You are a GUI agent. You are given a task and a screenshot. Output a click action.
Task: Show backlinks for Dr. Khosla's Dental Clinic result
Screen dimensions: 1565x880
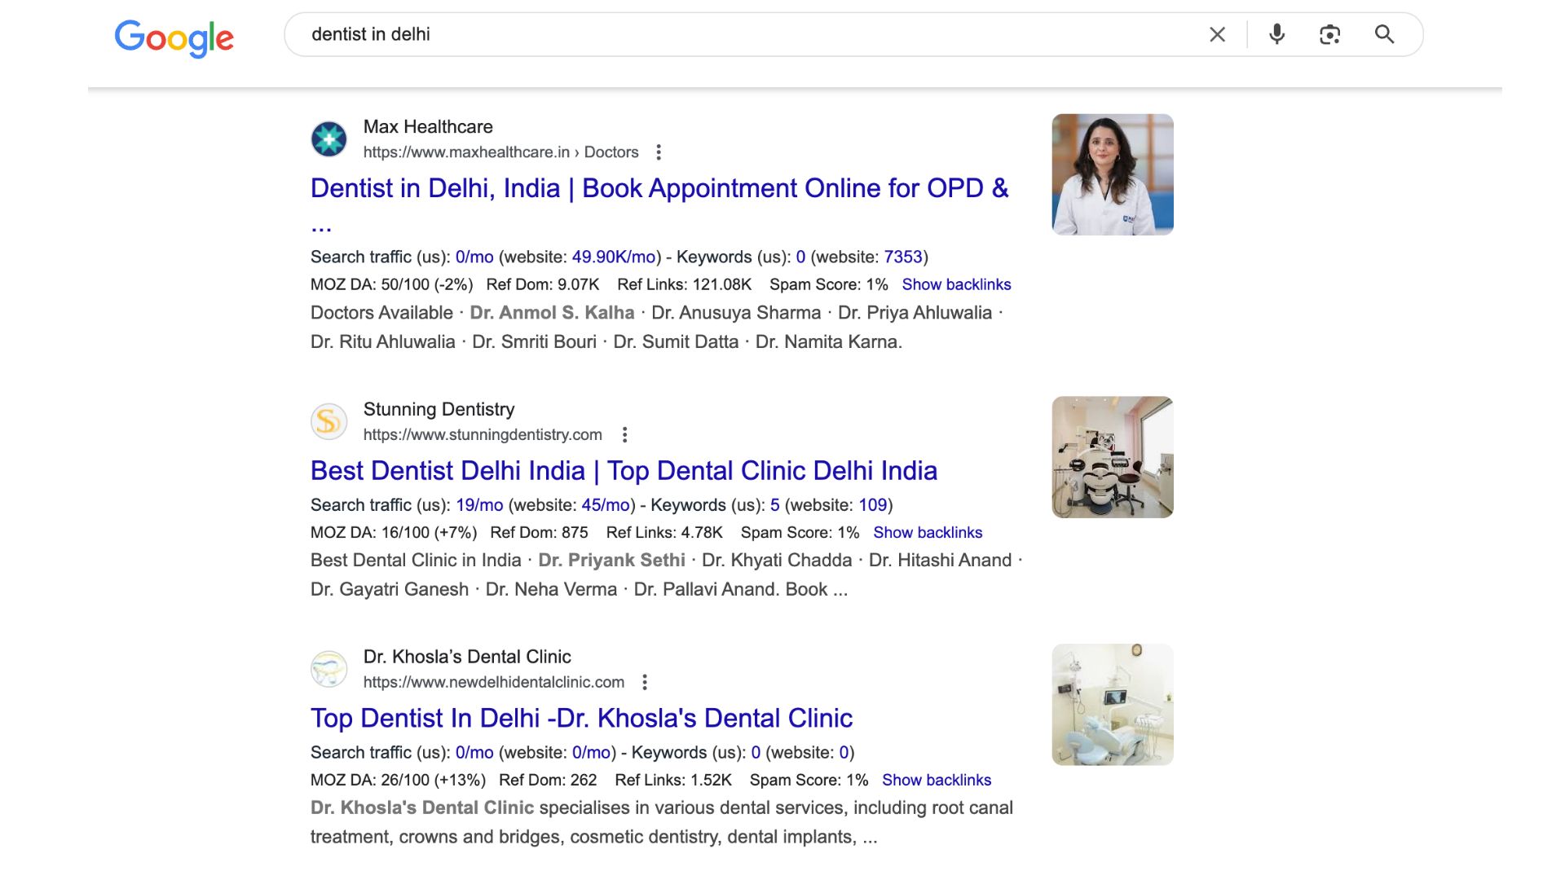coord(937,780)
